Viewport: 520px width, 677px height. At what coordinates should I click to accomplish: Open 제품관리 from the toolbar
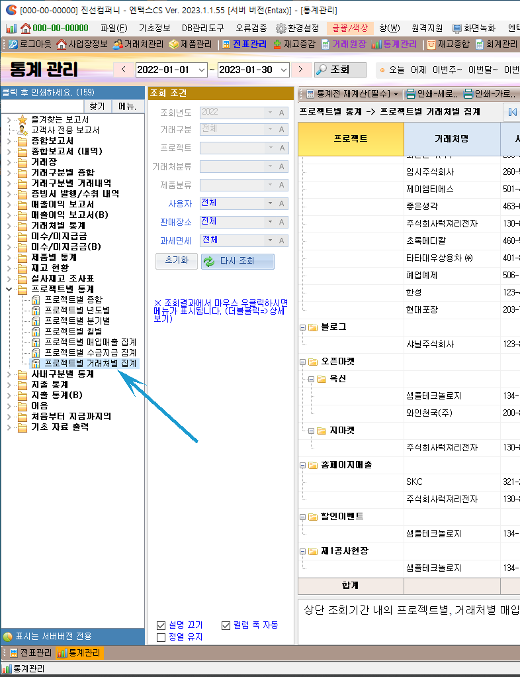191,44
